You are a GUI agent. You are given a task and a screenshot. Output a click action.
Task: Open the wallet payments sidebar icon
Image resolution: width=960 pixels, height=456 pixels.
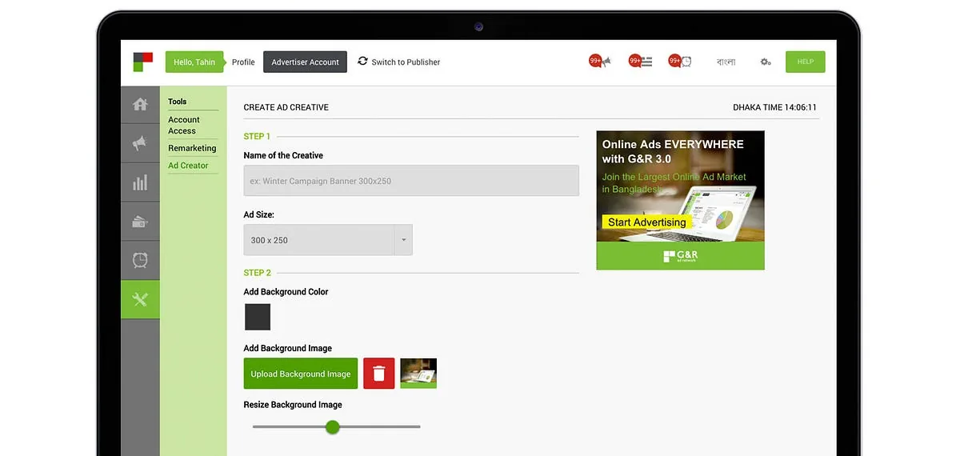(140, 222)
